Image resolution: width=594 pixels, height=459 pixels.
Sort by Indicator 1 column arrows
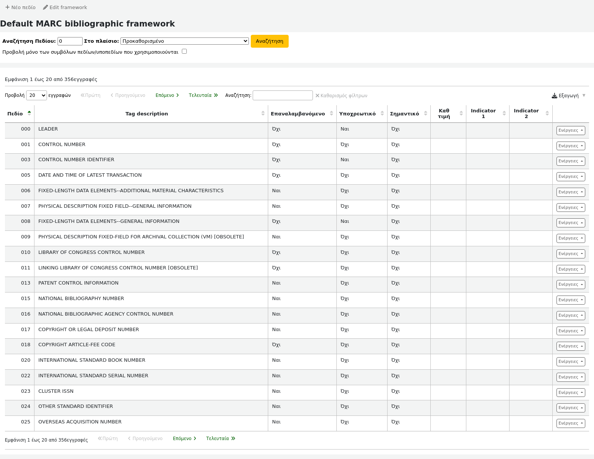pos(504,114)
